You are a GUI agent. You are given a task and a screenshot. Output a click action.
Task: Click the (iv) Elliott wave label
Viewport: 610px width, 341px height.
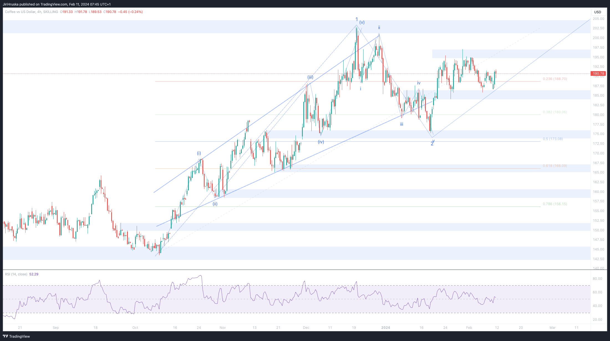[321, 142]
